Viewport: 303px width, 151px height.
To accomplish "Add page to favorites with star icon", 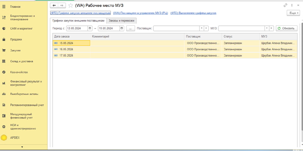I will point(71,6).
